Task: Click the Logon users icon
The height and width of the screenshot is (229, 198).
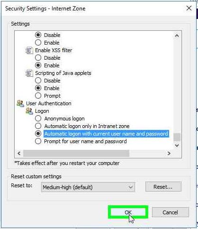Action: (29, 111)
